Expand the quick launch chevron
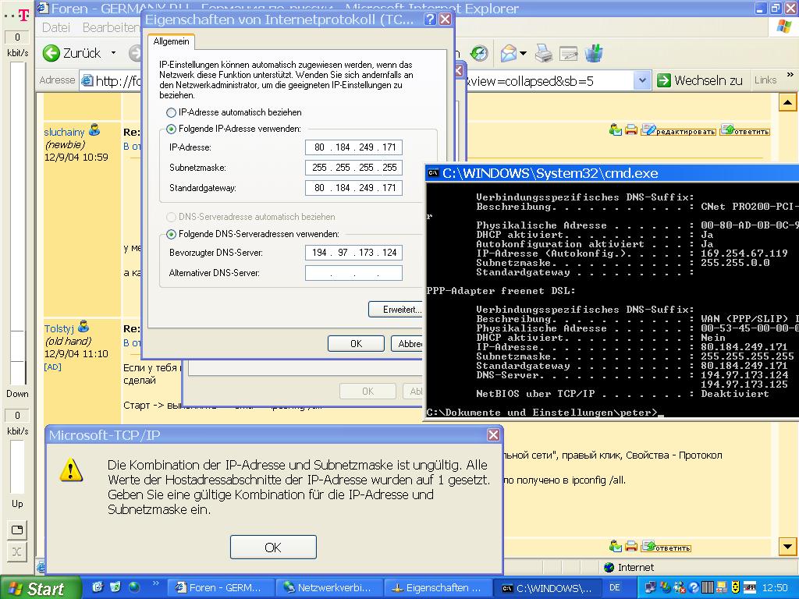This screenshot has height=599, width=799. click(156, 583)
